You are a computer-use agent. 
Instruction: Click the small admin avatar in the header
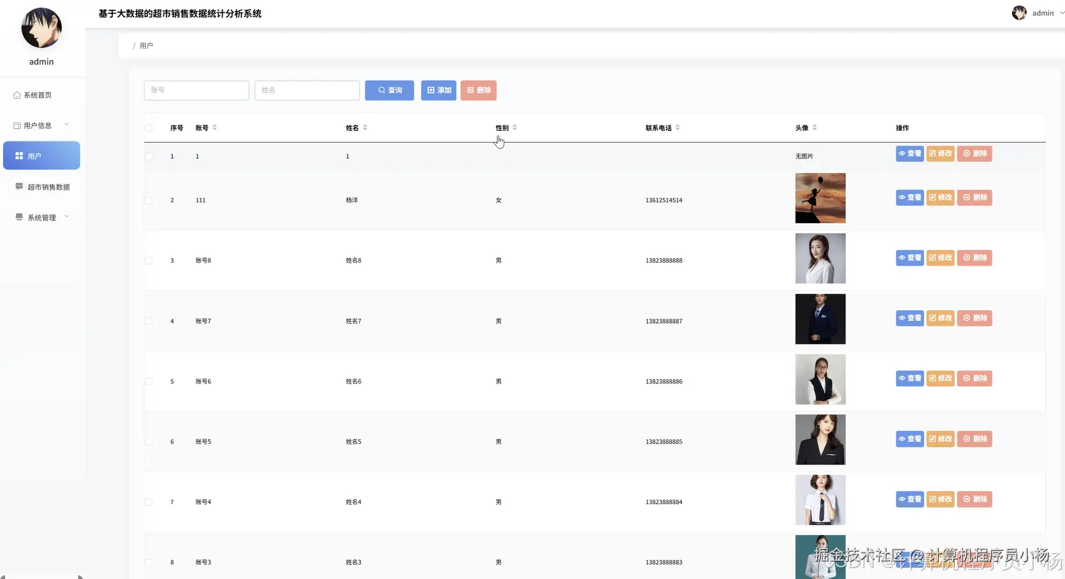click(1019, 13)
